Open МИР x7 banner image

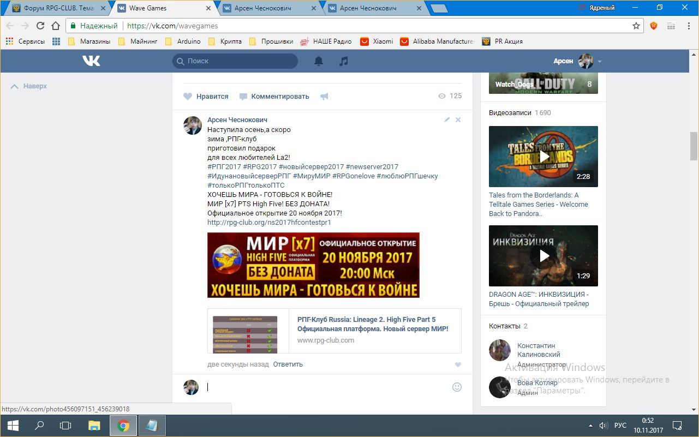[x=313, y=265]
